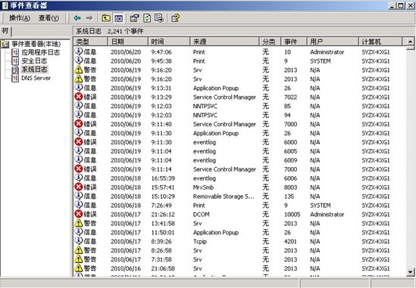Click the Back arrow toolbar icon
The width and height of the screenshot is (416, 288).
(77, 18)
